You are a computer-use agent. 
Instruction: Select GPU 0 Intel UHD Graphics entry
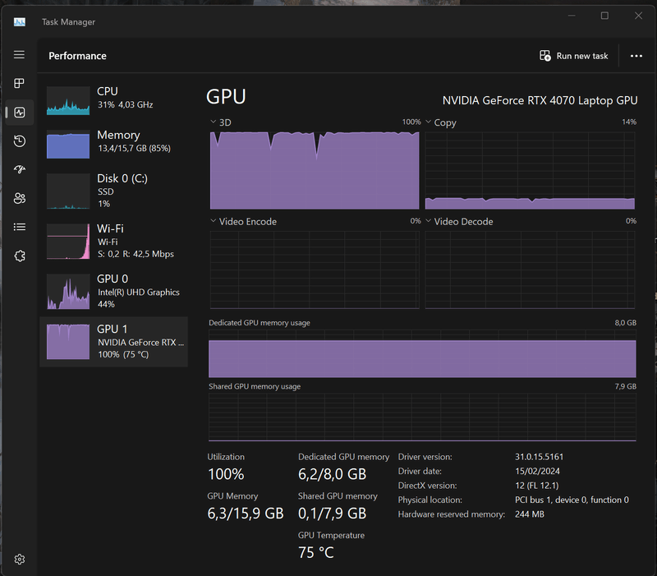(x=113, y=292)
